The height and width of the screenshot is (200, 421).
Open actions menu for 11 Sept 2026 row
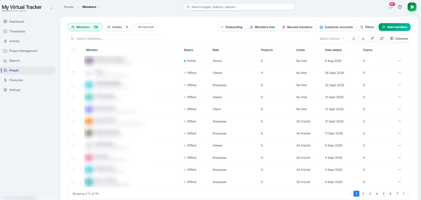point(399,133)
